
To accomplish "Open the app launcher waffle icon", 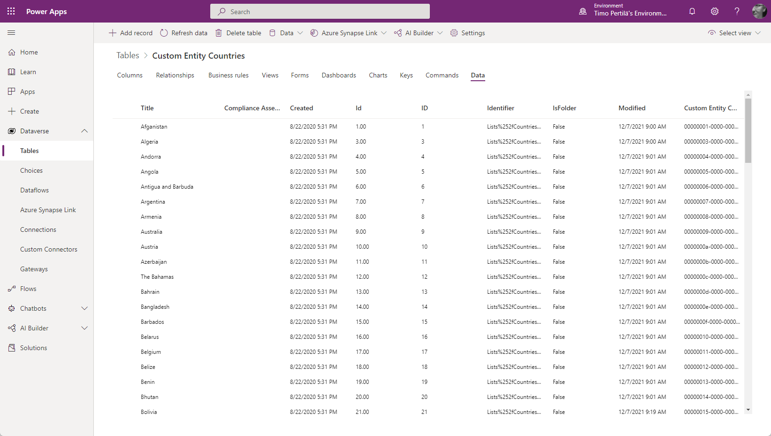I will (11, 11).
